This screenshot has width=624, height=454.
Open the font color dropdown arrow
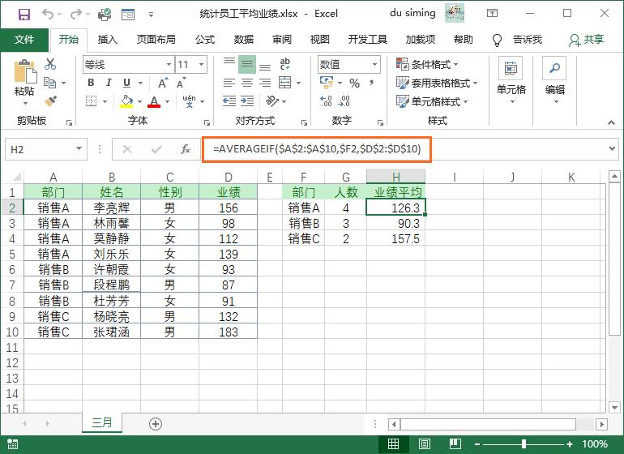click(168, 101)
